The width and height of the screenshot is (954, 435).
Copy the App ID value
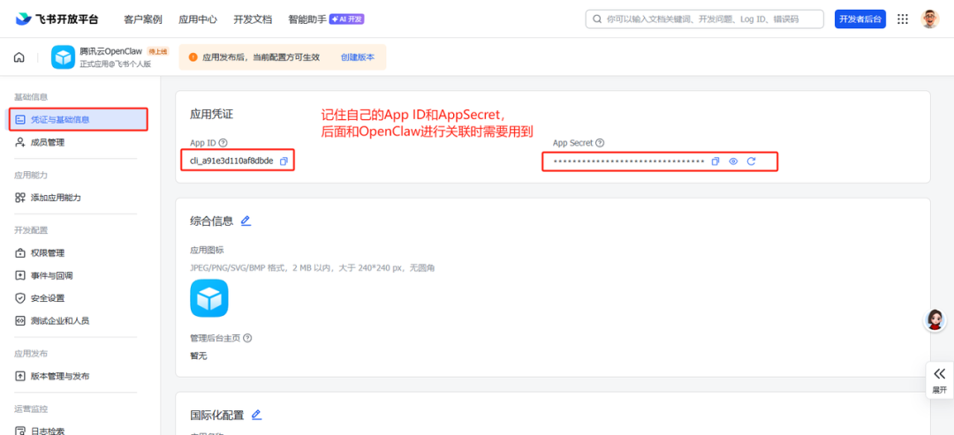(x=284, y=161)
